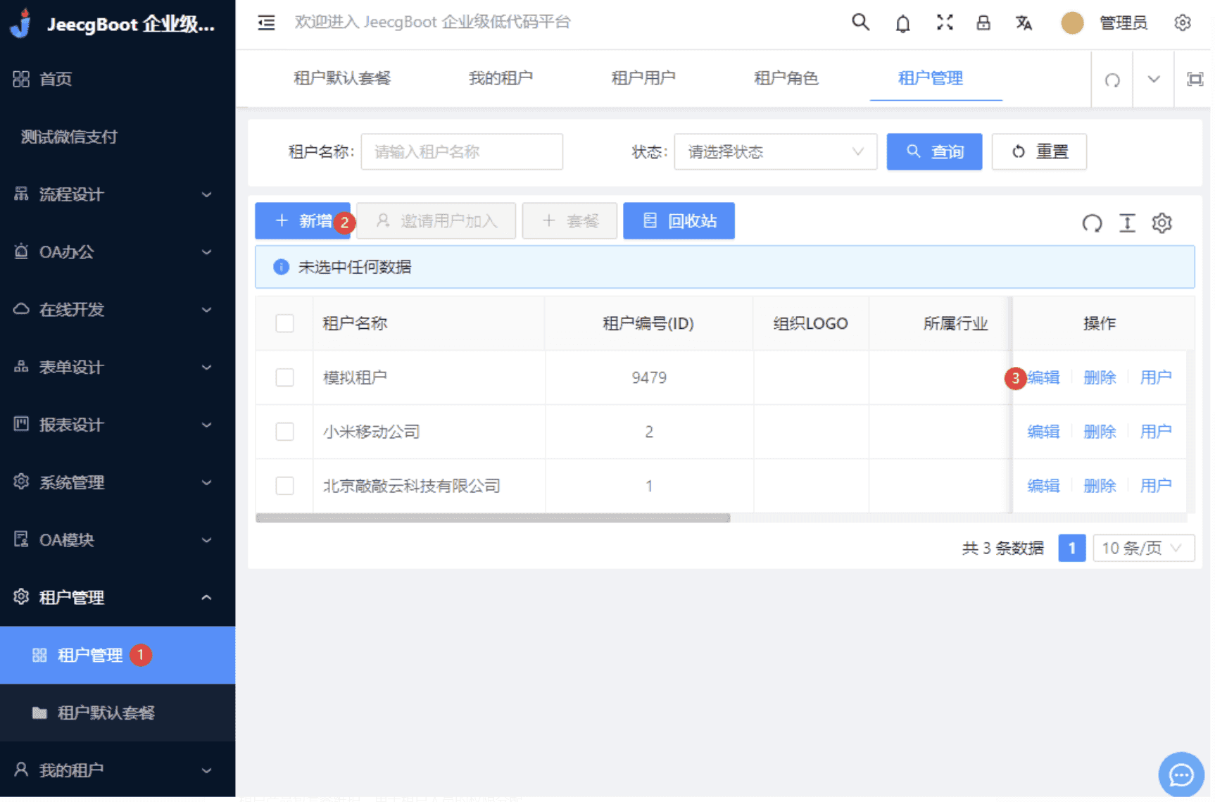Viewport: 1215px width, 802px height.
Task: Switch to the 租户角色 tab
Action: pos(786,78)
